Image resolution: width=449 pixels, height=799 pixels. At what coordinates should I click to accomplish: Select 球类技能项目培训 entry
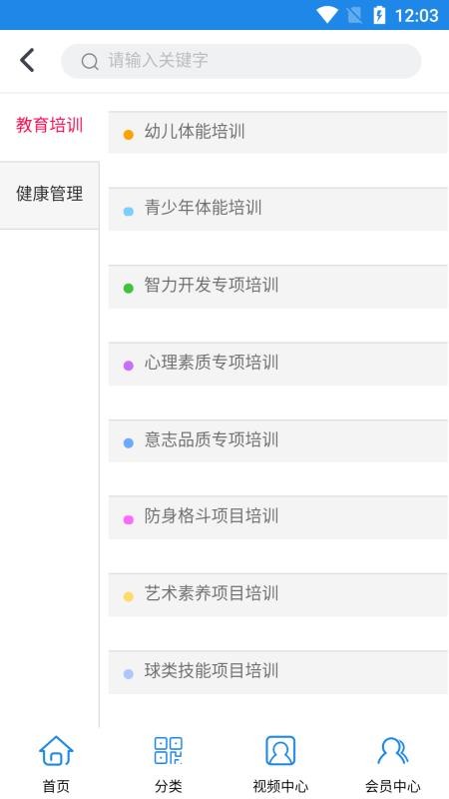click(278, 672)
